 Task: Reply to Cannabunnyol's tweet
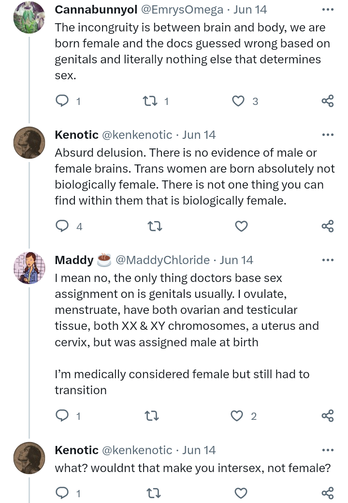click(62, 101)
